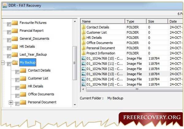Click the General_Documents folder icon in tree
The image size is (184, 129).
(x=15, y=39)
